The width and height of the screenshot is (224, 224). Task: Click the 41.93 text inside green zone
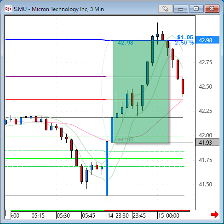click(x=126, y=140)
